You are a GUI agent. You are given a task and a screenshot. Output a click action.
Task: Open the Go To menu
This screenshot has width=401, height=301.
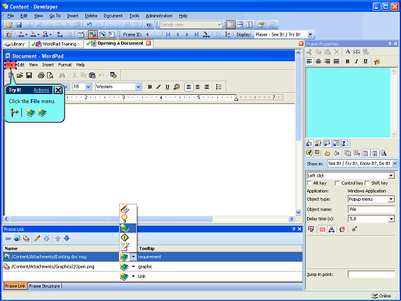[55, 16]
